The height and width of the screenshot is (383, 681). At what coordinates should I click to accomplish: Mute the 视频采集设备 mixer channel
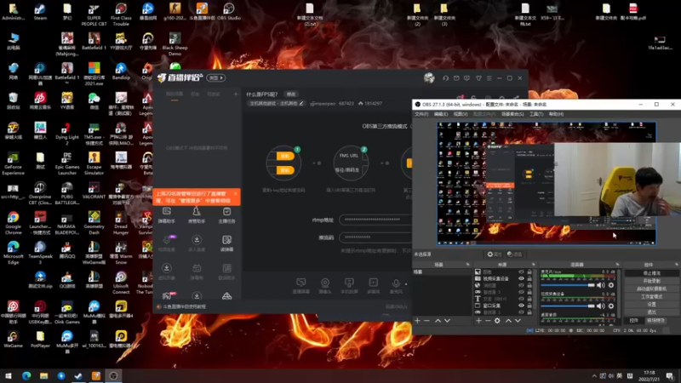tap(601, 306)
